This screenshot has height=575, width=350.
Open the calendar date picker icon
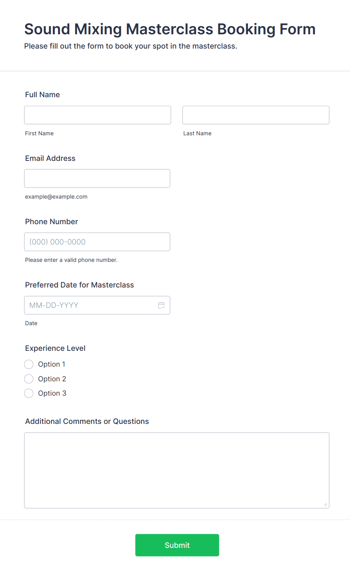[161, 305]
